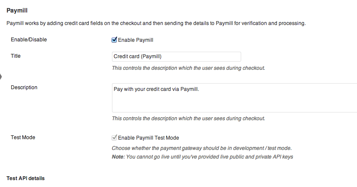
Task: Click the help text under the Title field
Action: [x=188, y=68]
